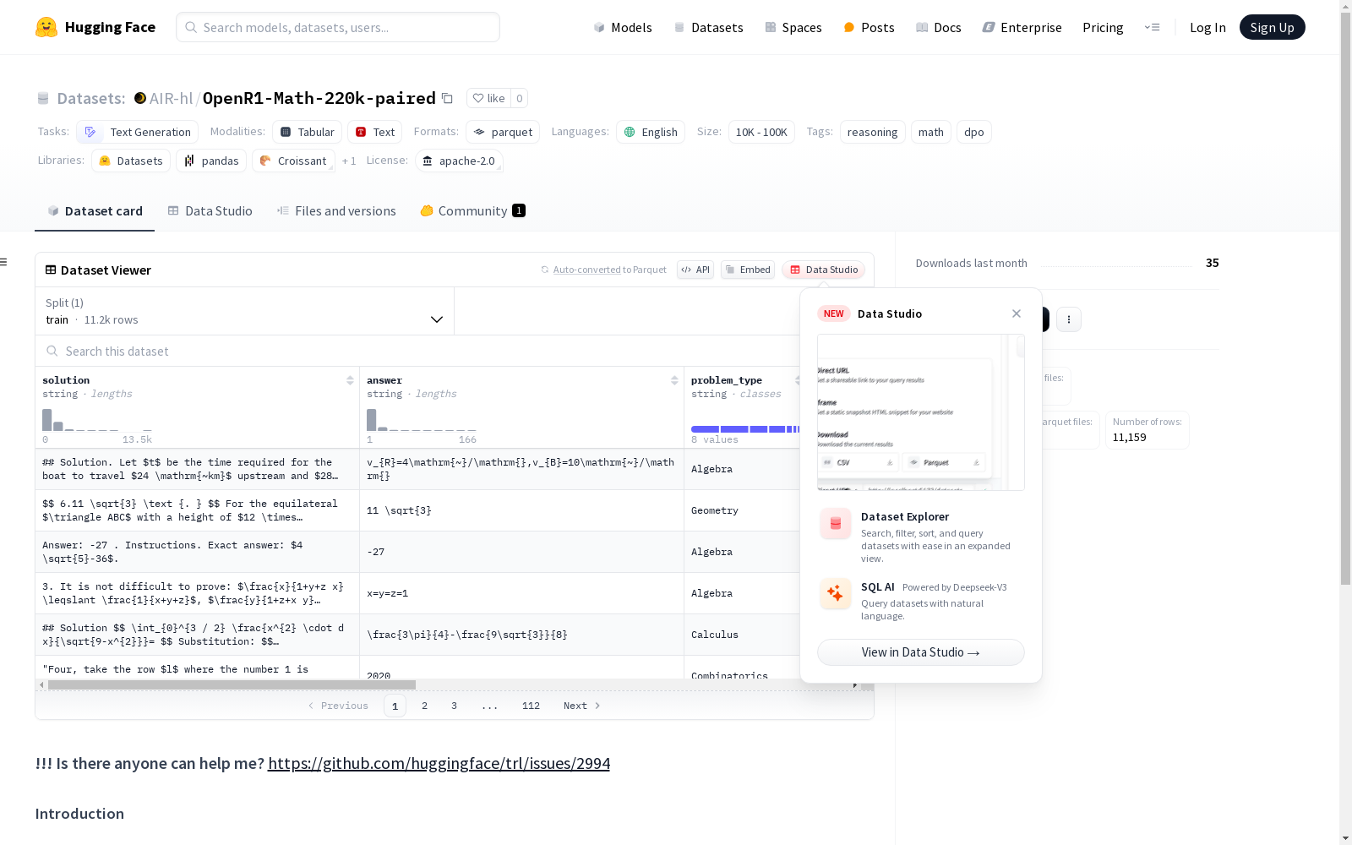Image resolution: width=1352 pixels, height=845 pixels.
Task: Click the Hugging Face logo icon
Action: (x=46, y=27)
